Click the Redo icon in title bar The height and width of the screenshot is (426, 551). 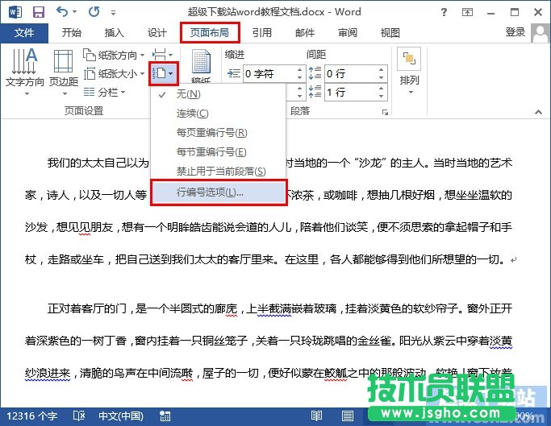(x=94, y=12)
